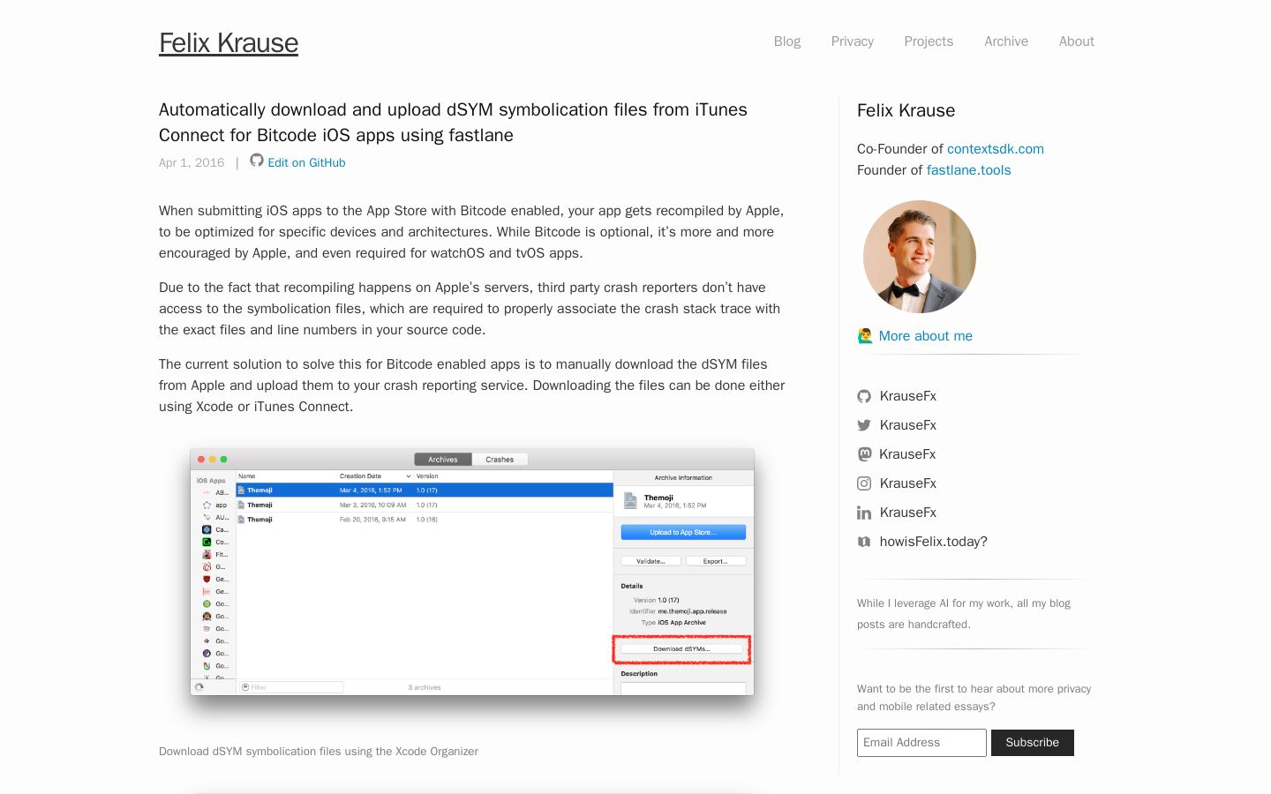Image resolution: width=1271 pixels, height=794 pixels.
Task: Click the article title about dSYM symbolication files
Action: click(x=453, y=123)
